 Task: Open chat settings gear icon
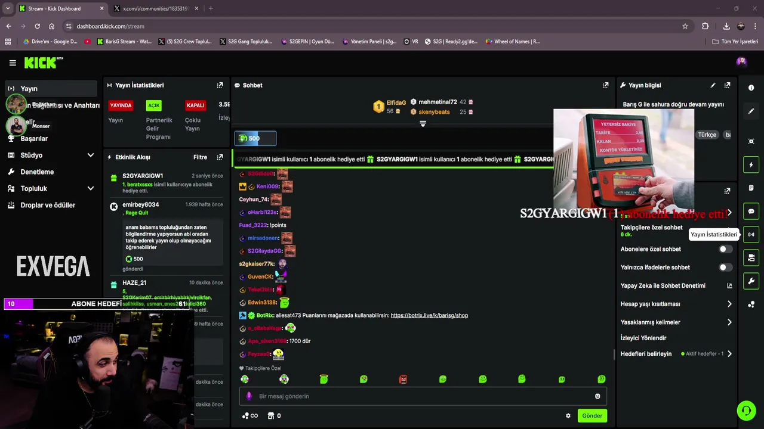568,416
